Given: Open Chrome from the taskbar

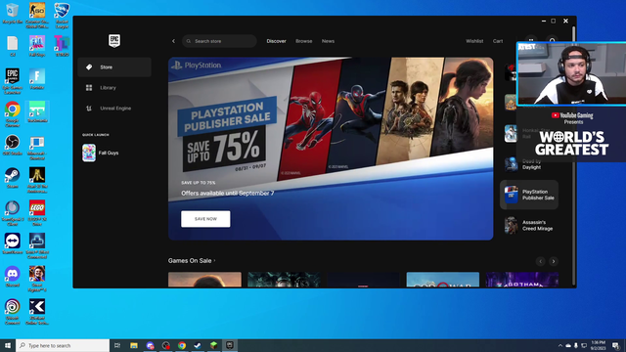Looking at the screenshot, I should [182, 345].
